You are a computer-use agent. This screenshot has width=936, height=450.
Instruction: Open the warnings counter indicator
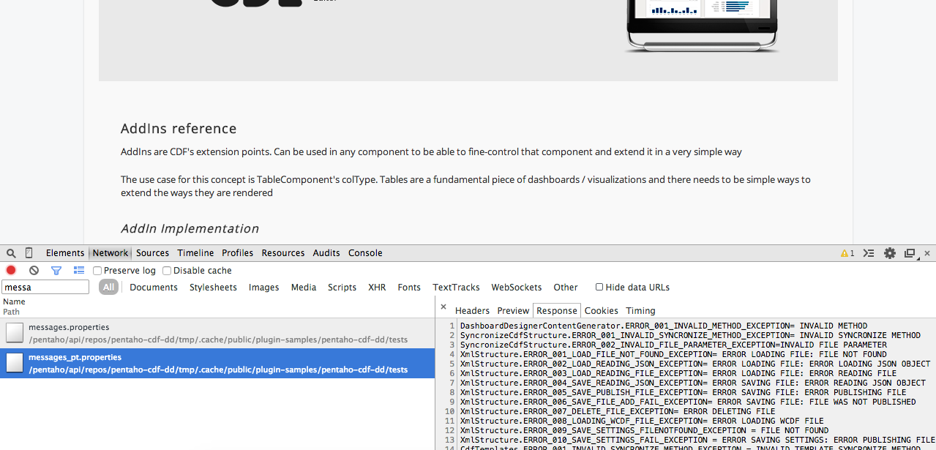(847, 253)
